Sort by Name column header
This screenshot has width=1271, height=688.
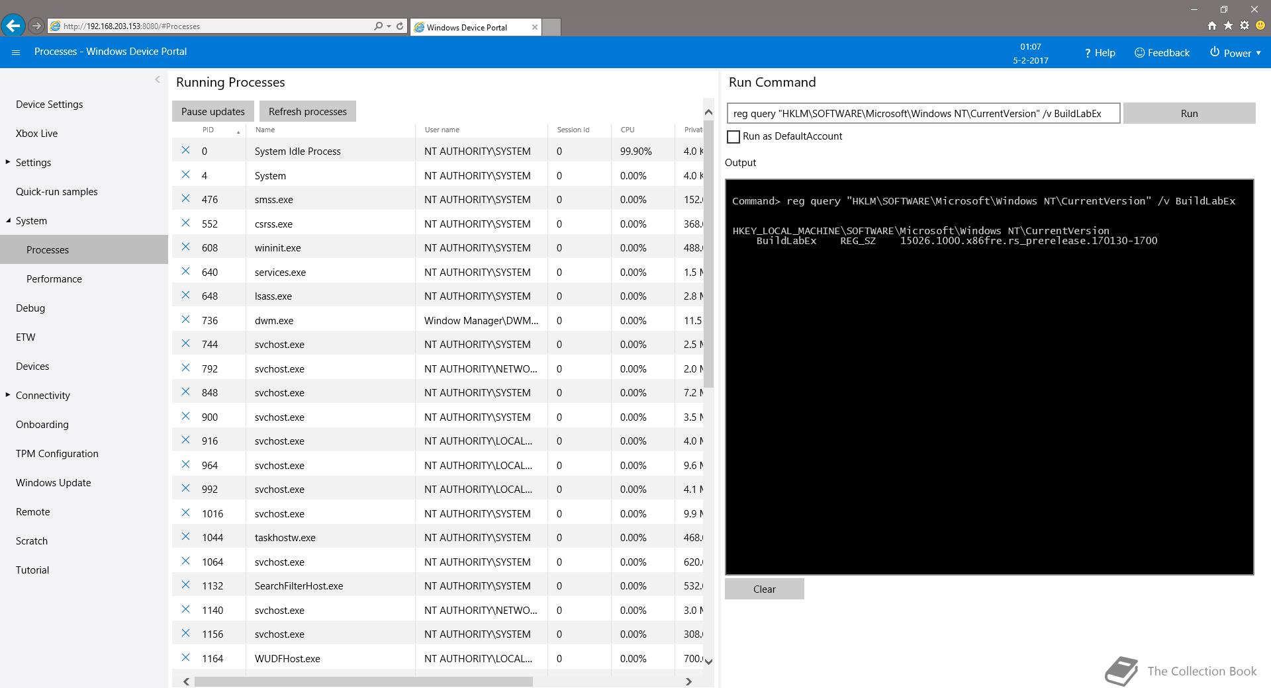[x=265, y=130]
